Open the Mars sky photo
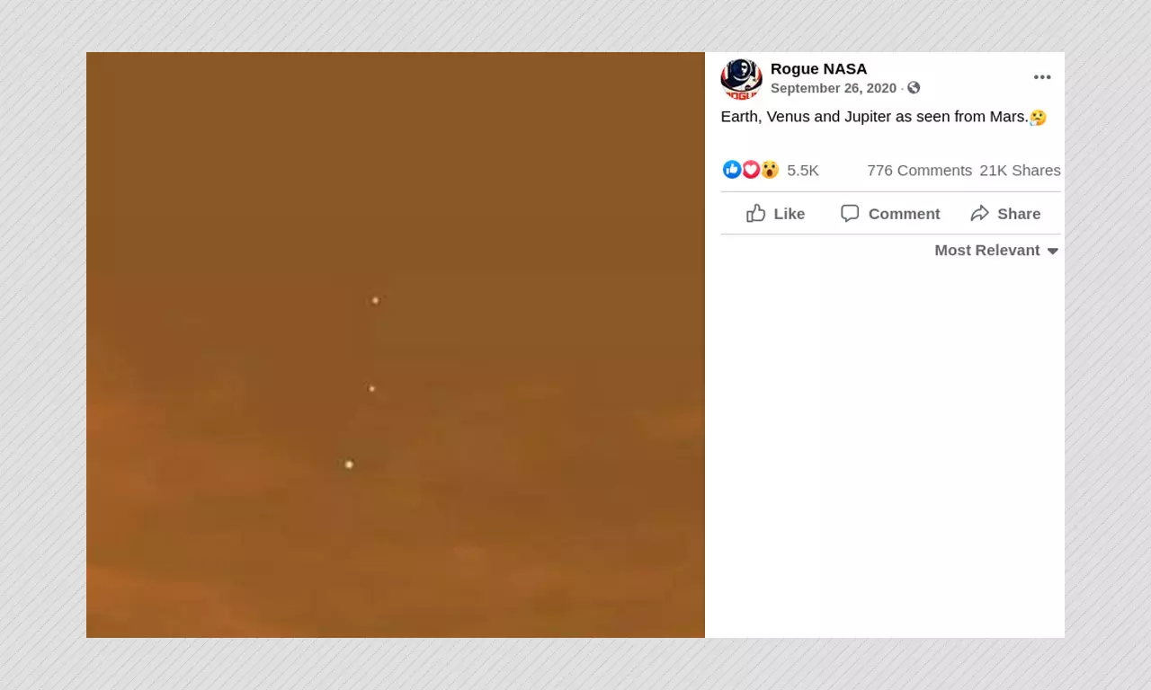Viewport: 1151px width, 690px height. (x=396, y=345)
